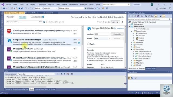Select LivroController.cs in Solution Explorer
173x97 pixels.
point(144,58)
